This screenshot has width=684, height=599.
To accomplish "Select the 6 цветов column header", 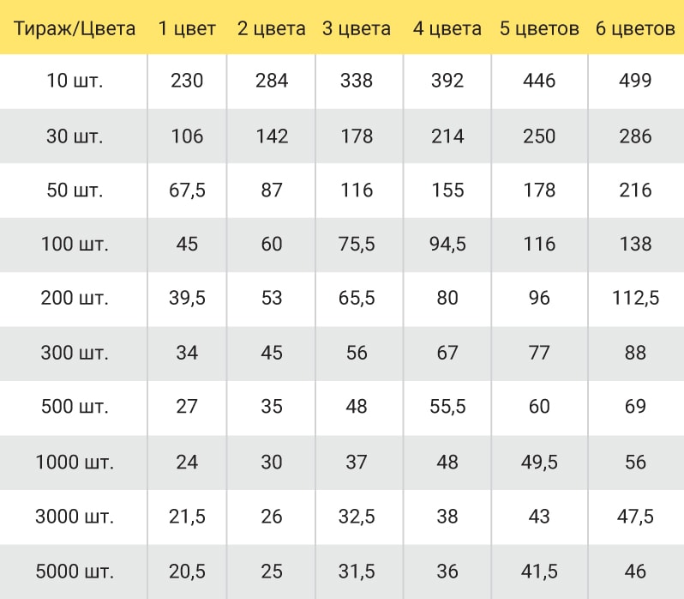I will click(635, 29).
